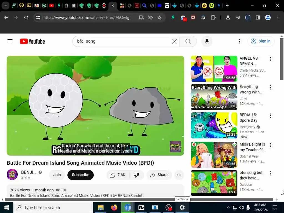Open the red fast-forward extension
Screen dimensions: 284x213
point(193,17)
